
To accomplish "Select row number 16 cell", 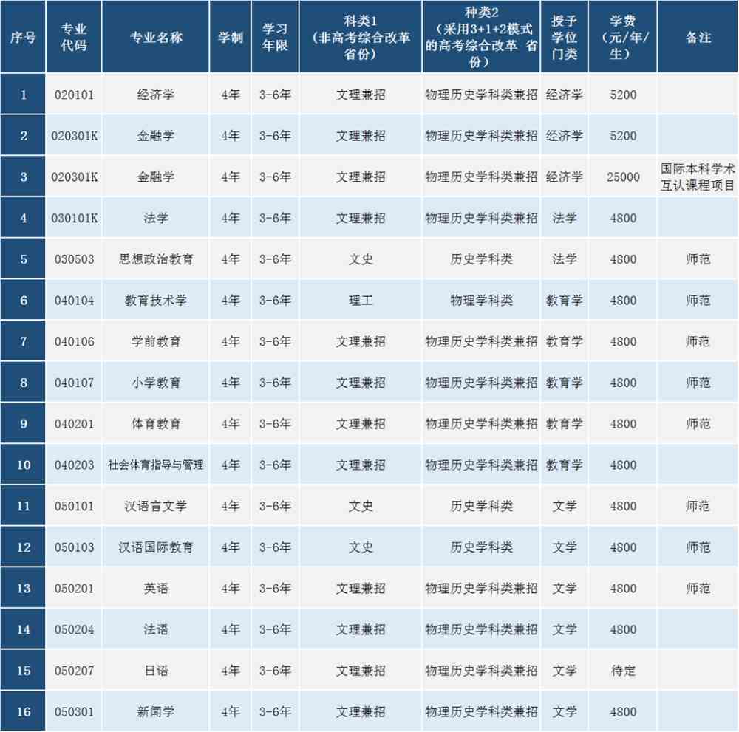I will coord(23,712).
